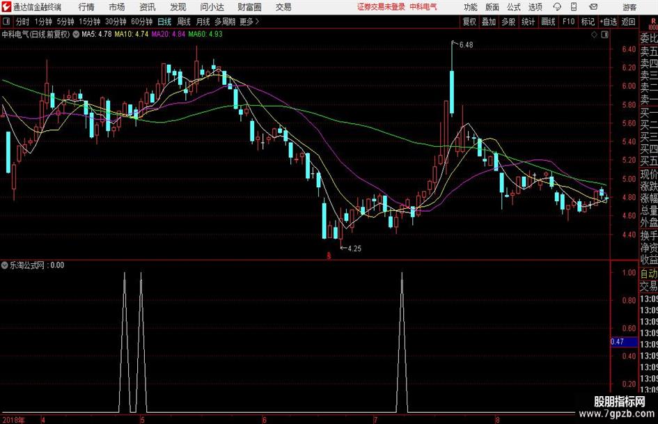658x424 pixels.
Task: Add stock with +自选 button
Action: (x=609, y=22)
